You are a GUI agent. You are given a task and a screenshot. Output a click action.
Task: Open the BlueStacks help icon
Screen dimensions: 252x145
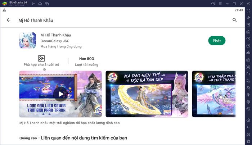click(213, 4)
